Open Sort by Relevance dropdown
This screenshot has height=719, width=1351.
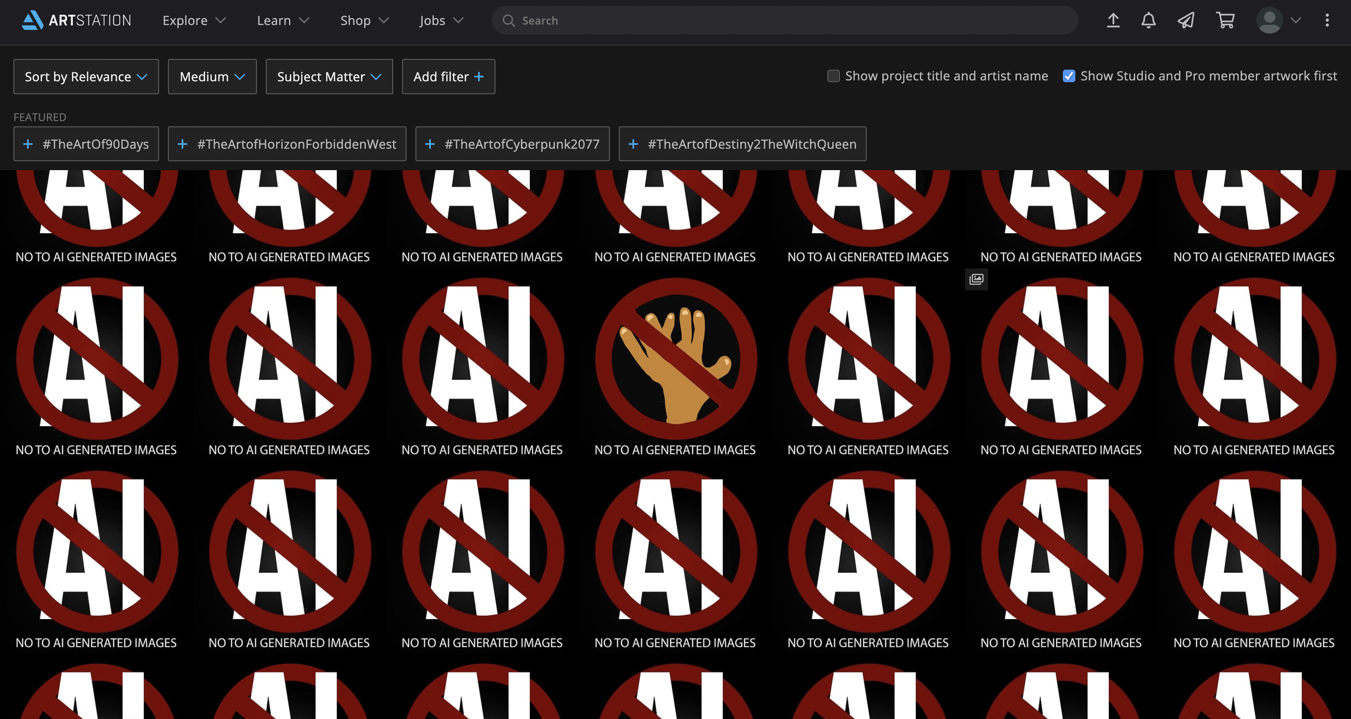point(86,76)
